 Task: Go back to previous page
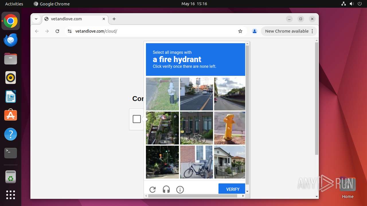(x=37, y=31)
